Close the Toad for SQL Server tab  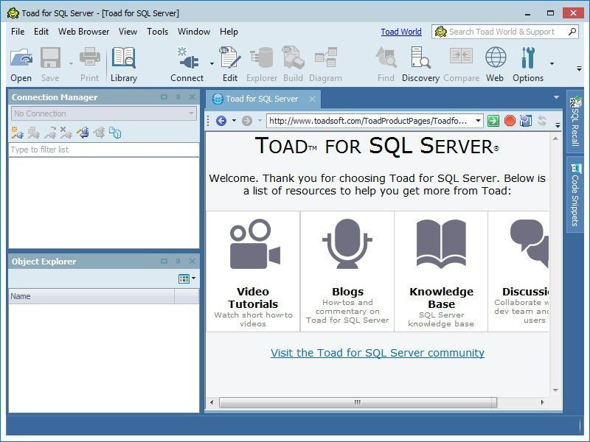point(312,99)
